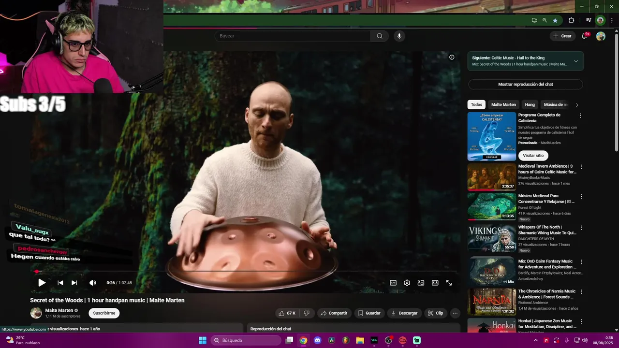This screenshot has height=348, width=619.
Task: Select the Todos filter chip
Action: pos(476,104)
